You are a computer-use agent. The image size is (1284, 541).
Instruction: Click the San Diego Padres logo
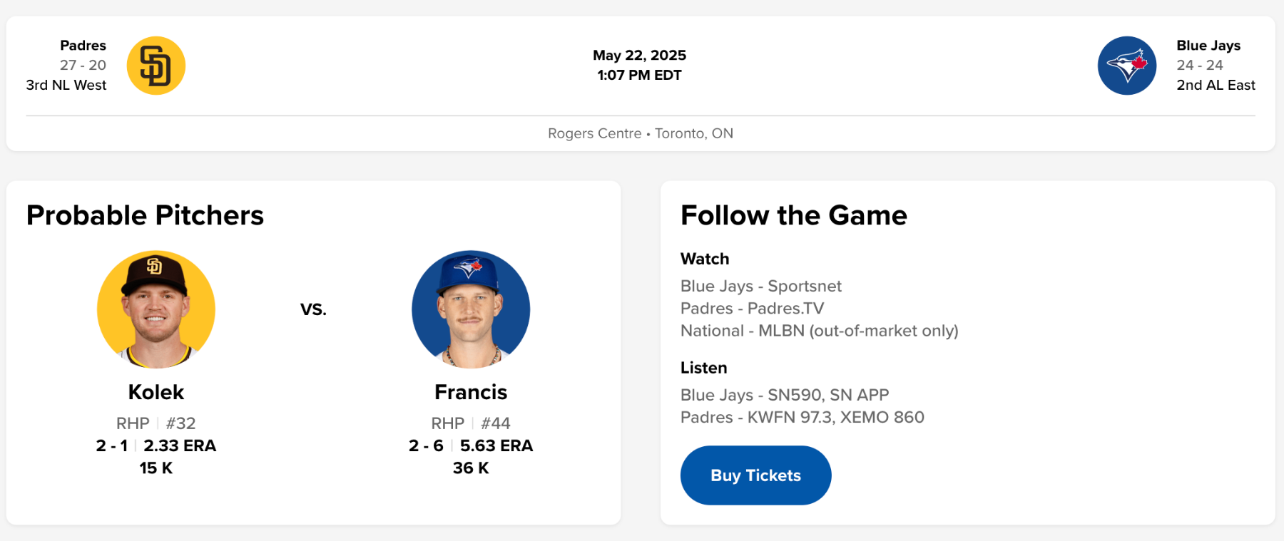(156, 66)
